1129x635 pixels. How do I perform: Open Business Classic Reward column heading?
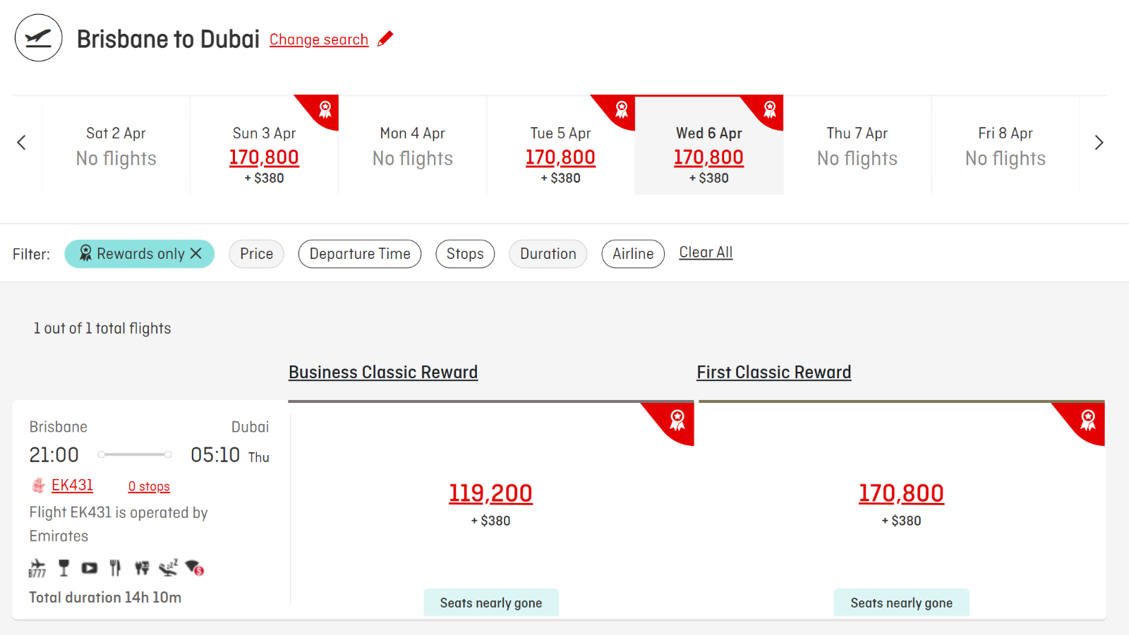(383, 373)
